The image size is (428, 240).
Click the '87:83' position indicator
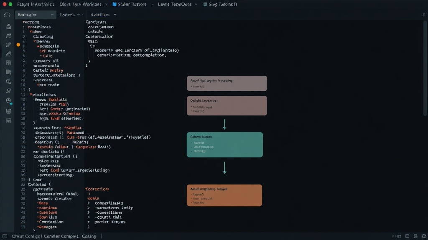(x=397, y=236)
